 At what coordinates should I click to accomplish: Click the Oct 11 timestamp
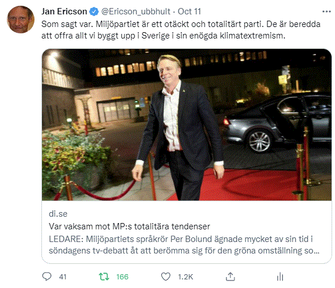pyautogui.click(x=189, y=11)
